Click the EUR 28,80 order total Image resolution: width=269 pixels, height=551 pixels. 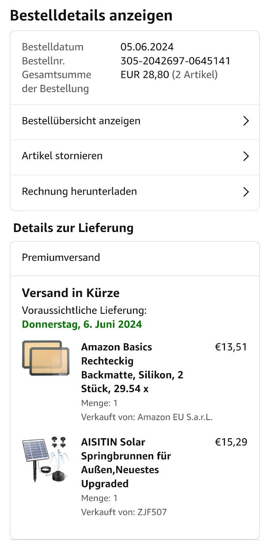(145, 75)
